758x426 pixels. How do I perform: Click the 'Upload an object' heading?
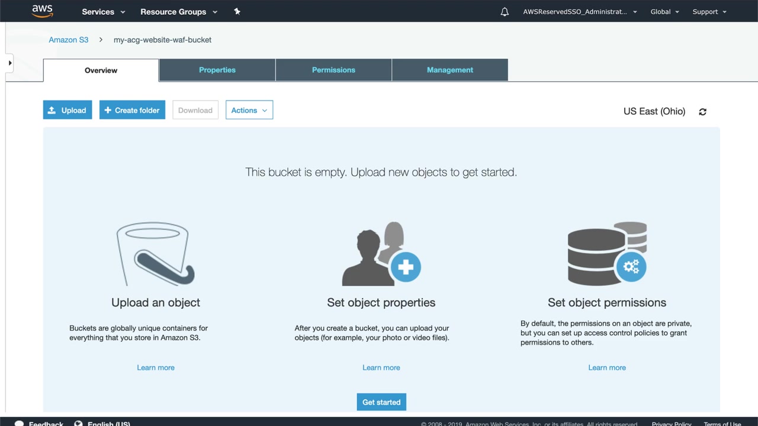156,302
